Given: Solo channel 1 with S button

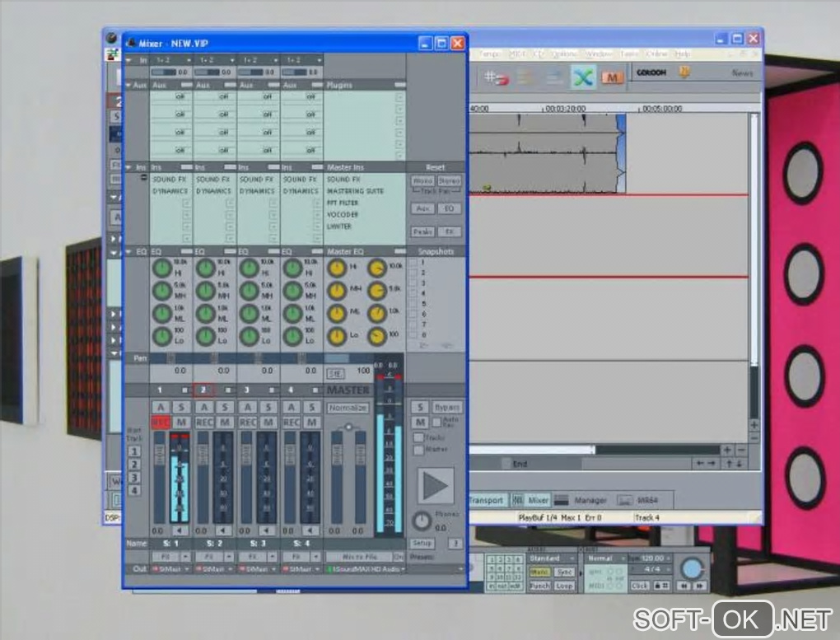Looking at the screenshot, I should point(181,408).
